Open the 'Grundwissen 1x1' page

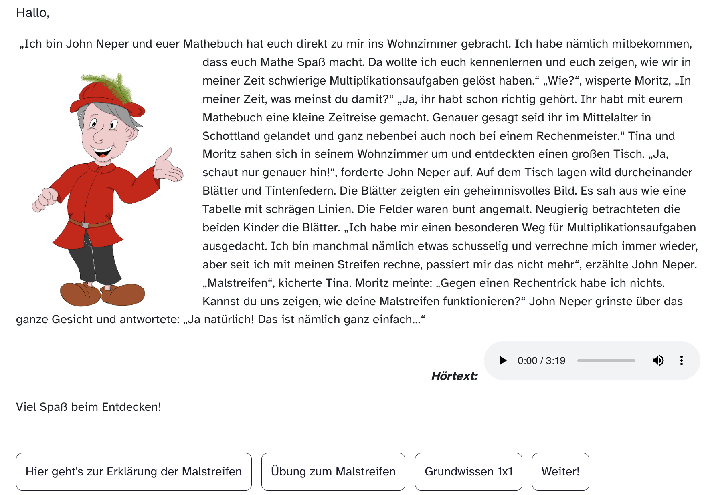[469, 471]
